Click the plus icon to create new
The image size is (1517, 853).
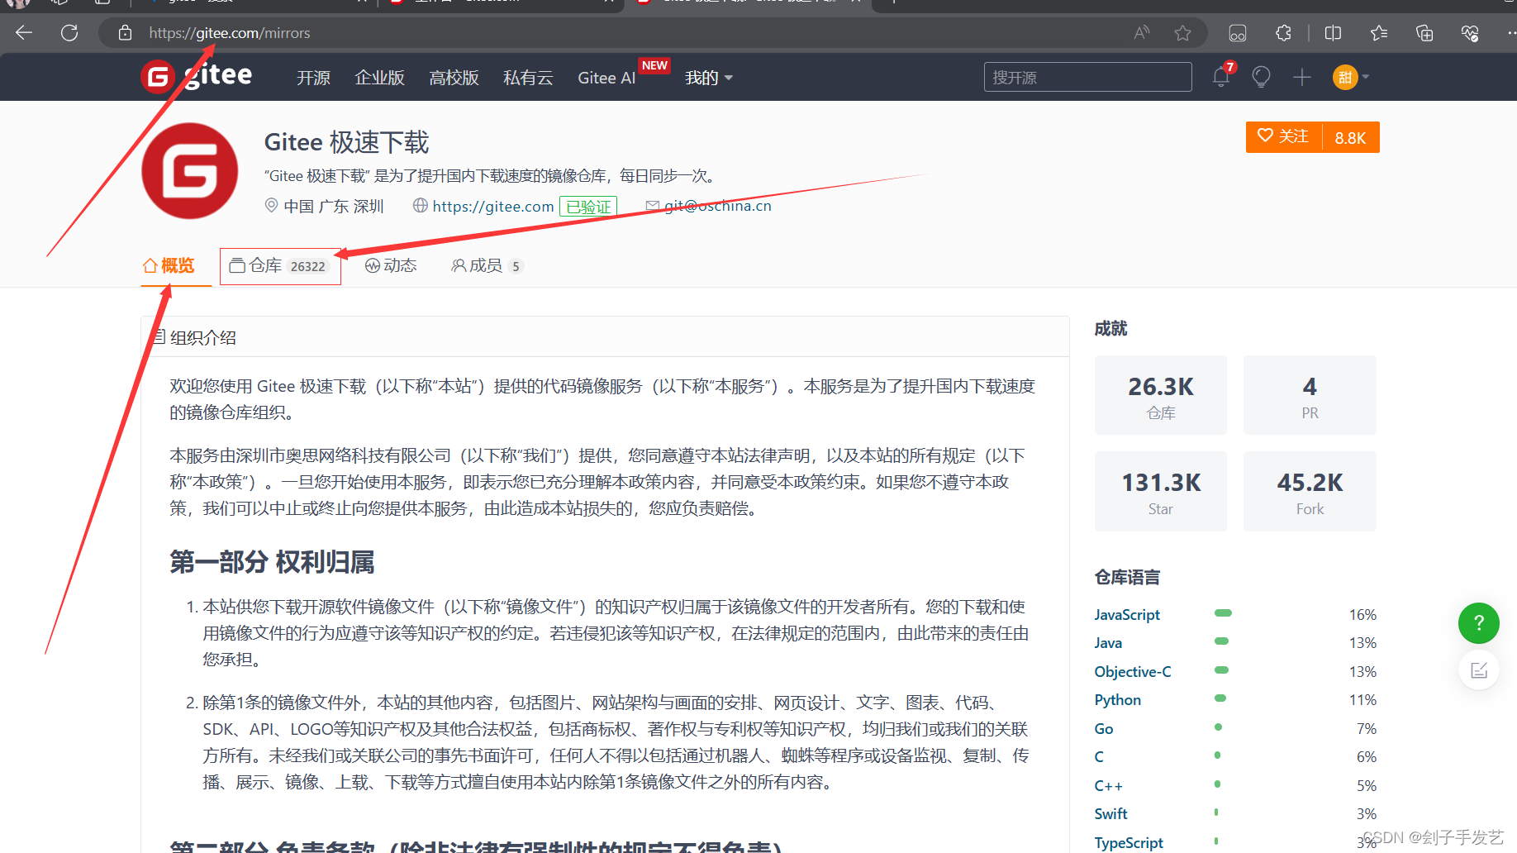pos(1302,77)
